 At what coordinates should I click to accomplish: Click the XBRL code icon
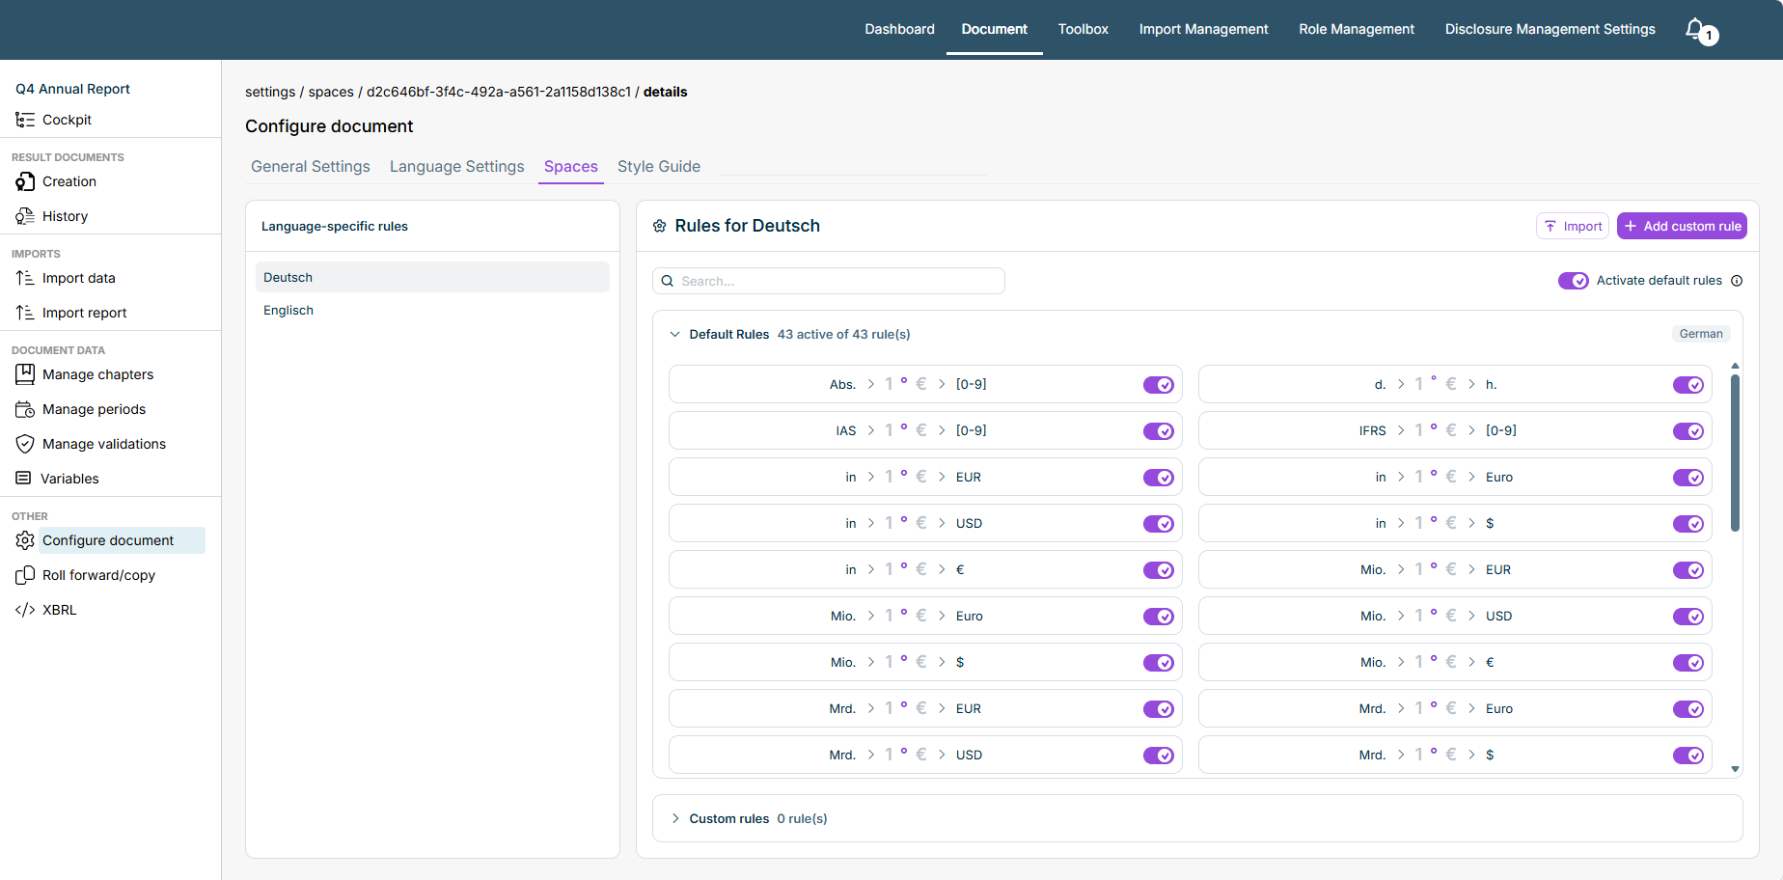pos(25,610)
